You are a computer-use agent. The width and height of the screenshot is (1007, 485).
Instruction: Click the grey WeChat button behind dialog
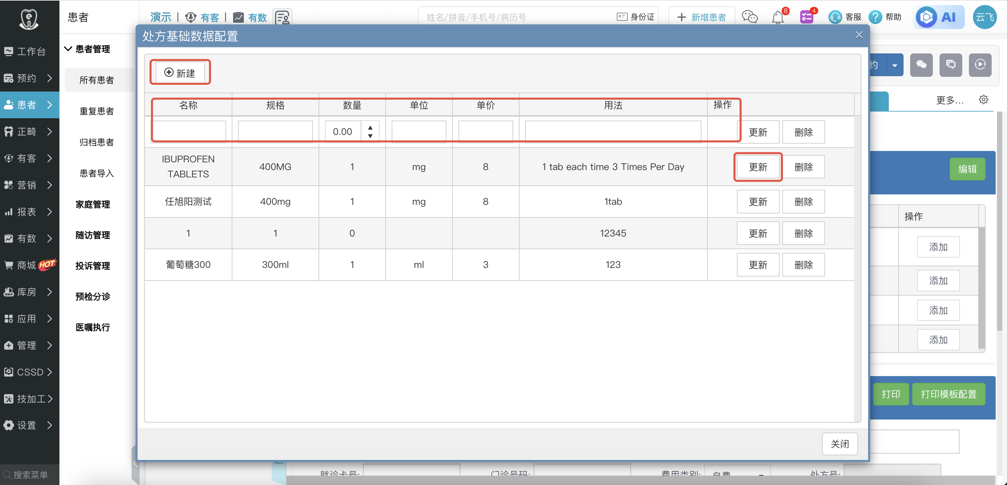922,64
